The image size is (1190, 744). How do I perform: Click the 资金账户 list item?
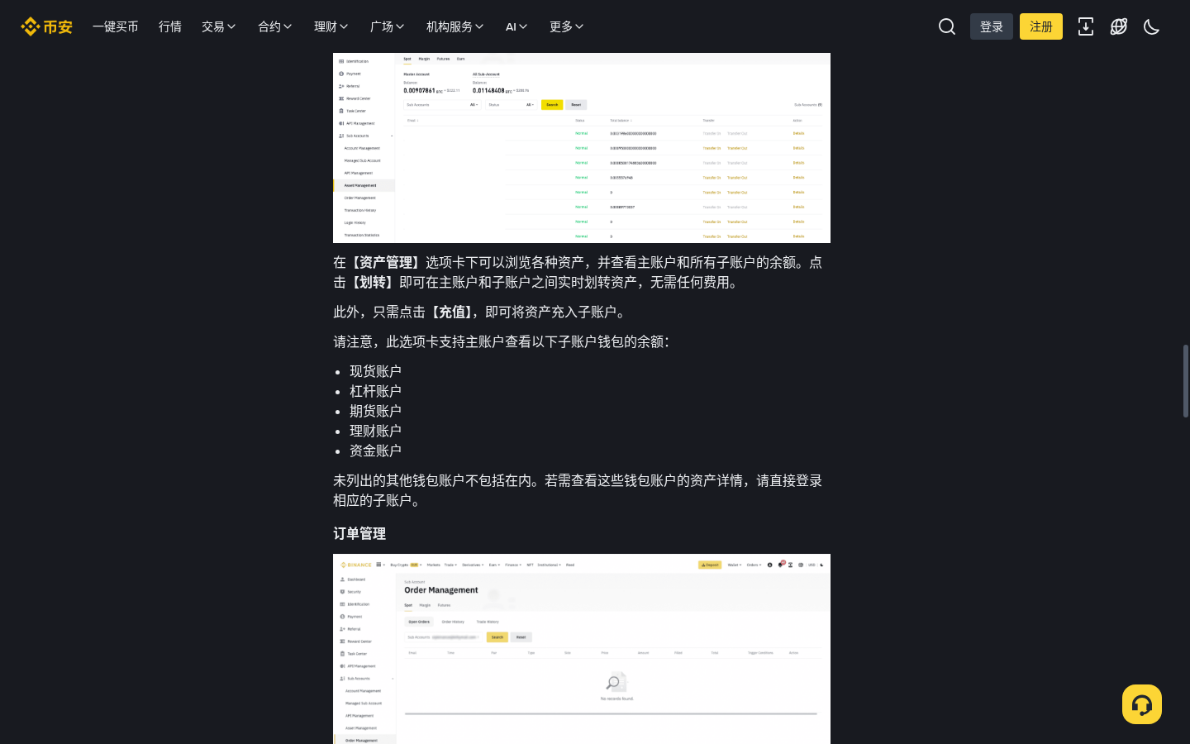coord(375,451)
